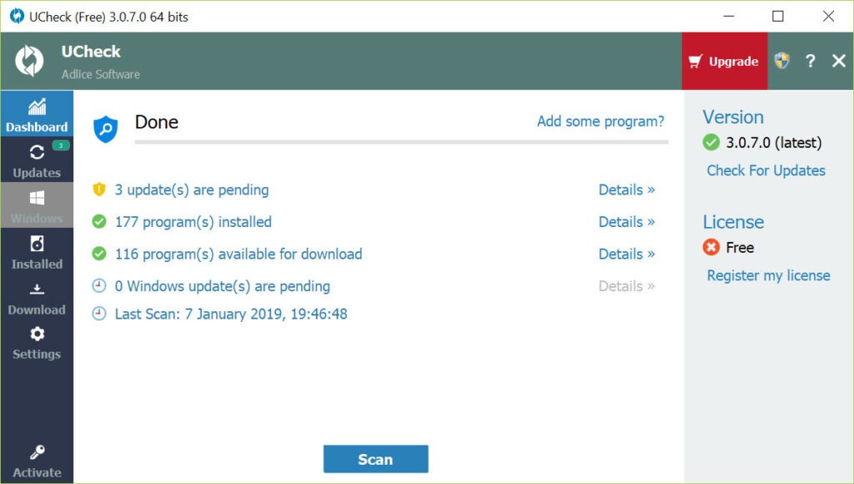Click the Scan button
The height and width of the screenshot is (484, 854).
click(376, 459)
